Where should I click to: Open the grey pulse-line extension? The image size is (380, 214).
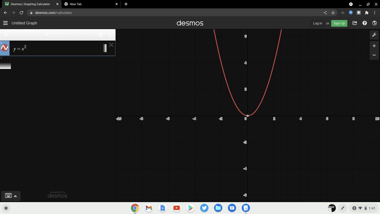pyautogui.click(x=343, y=13)
